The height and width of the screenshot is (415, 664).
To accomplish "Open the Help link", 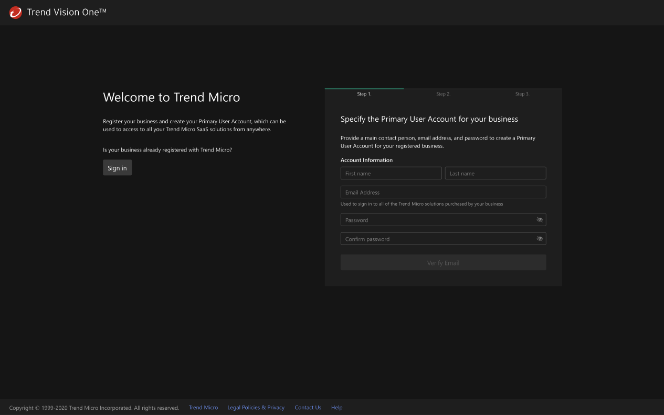I will pos(336,407).
